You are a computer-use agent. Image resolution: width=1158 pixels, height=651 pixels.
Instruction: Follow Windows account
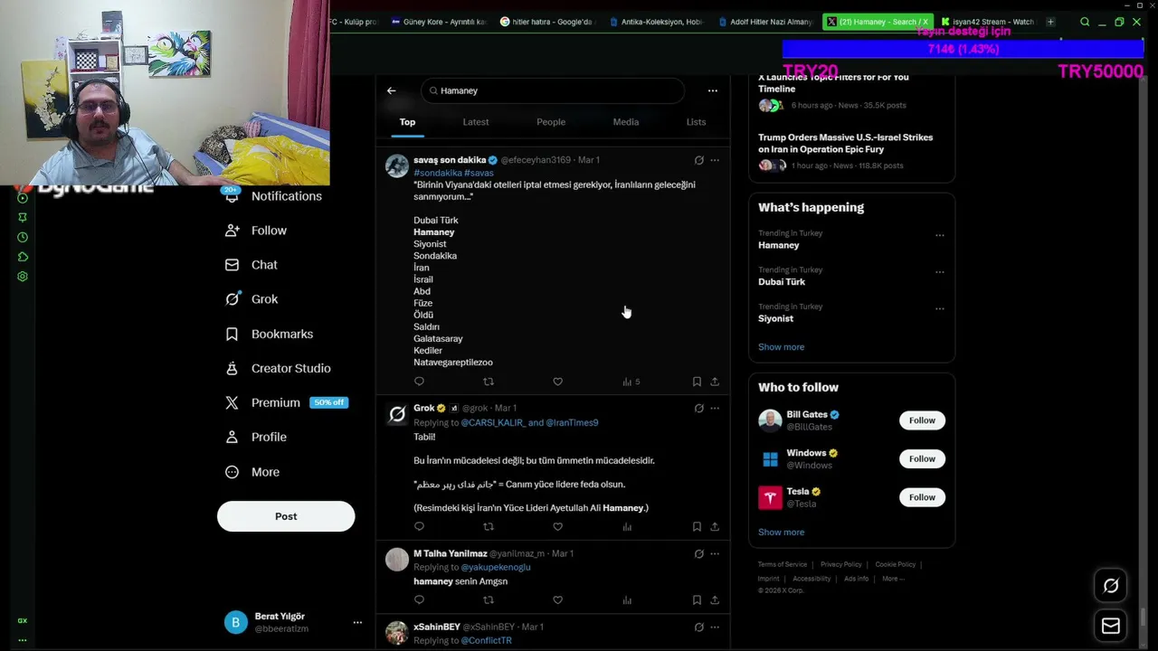[922, 458]
